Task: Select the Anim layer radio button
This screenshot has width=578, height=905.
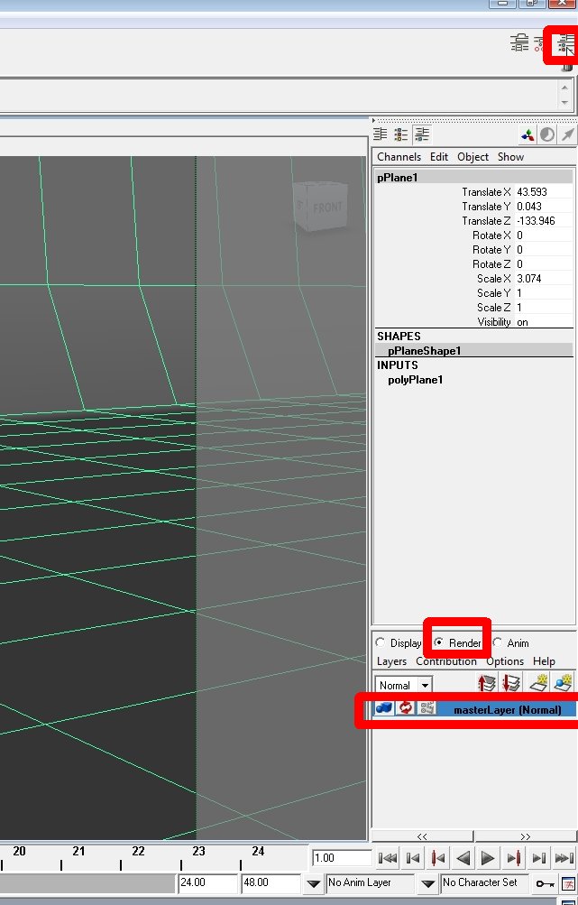Action: 497,642
